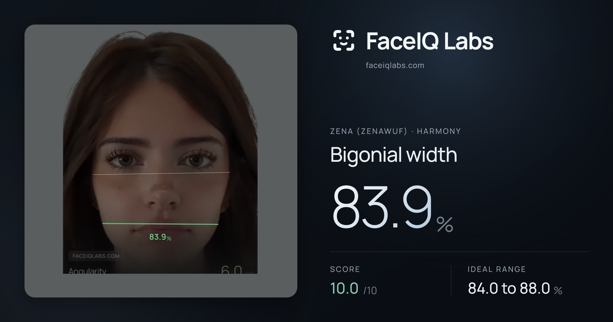Click the SCORE label

(x=345, y=269)
